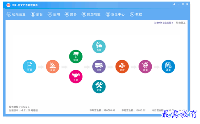The width and height of the screenshot is (200, 124).
Task: Open the 安全中心 security menu
Action: (x=115, y=14)
